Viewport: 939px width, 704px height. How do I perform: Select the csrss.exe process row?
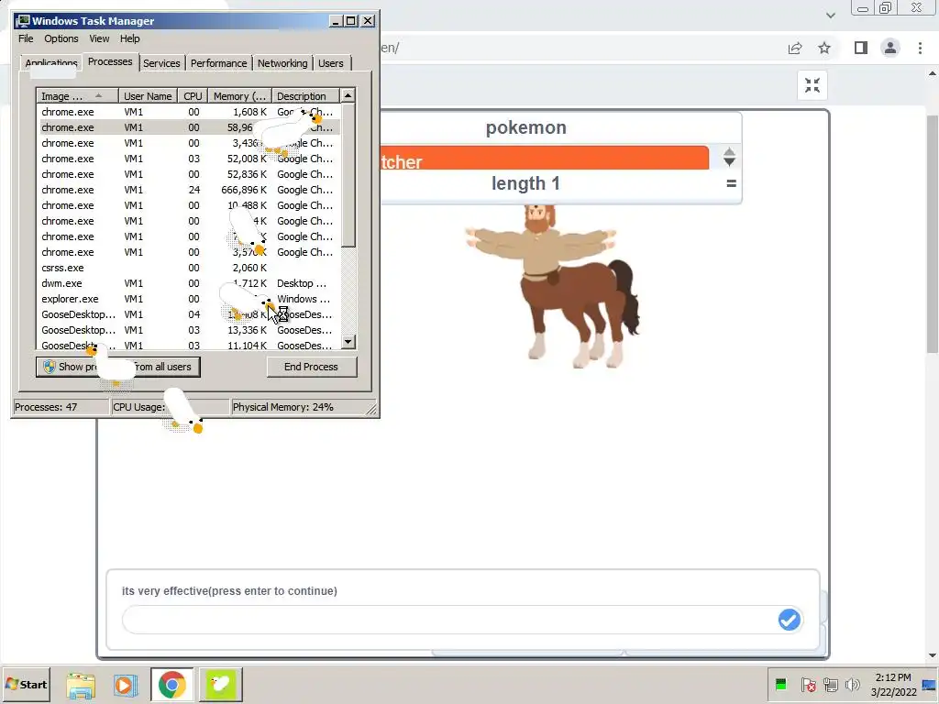[x=187, y=268]
